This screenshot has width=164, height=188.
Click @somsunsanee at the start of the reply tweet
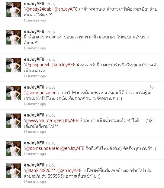[x=40, y=93]
